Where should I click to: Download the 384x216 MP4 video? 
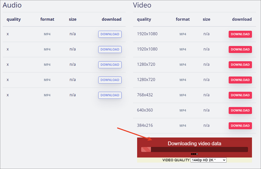240,126
